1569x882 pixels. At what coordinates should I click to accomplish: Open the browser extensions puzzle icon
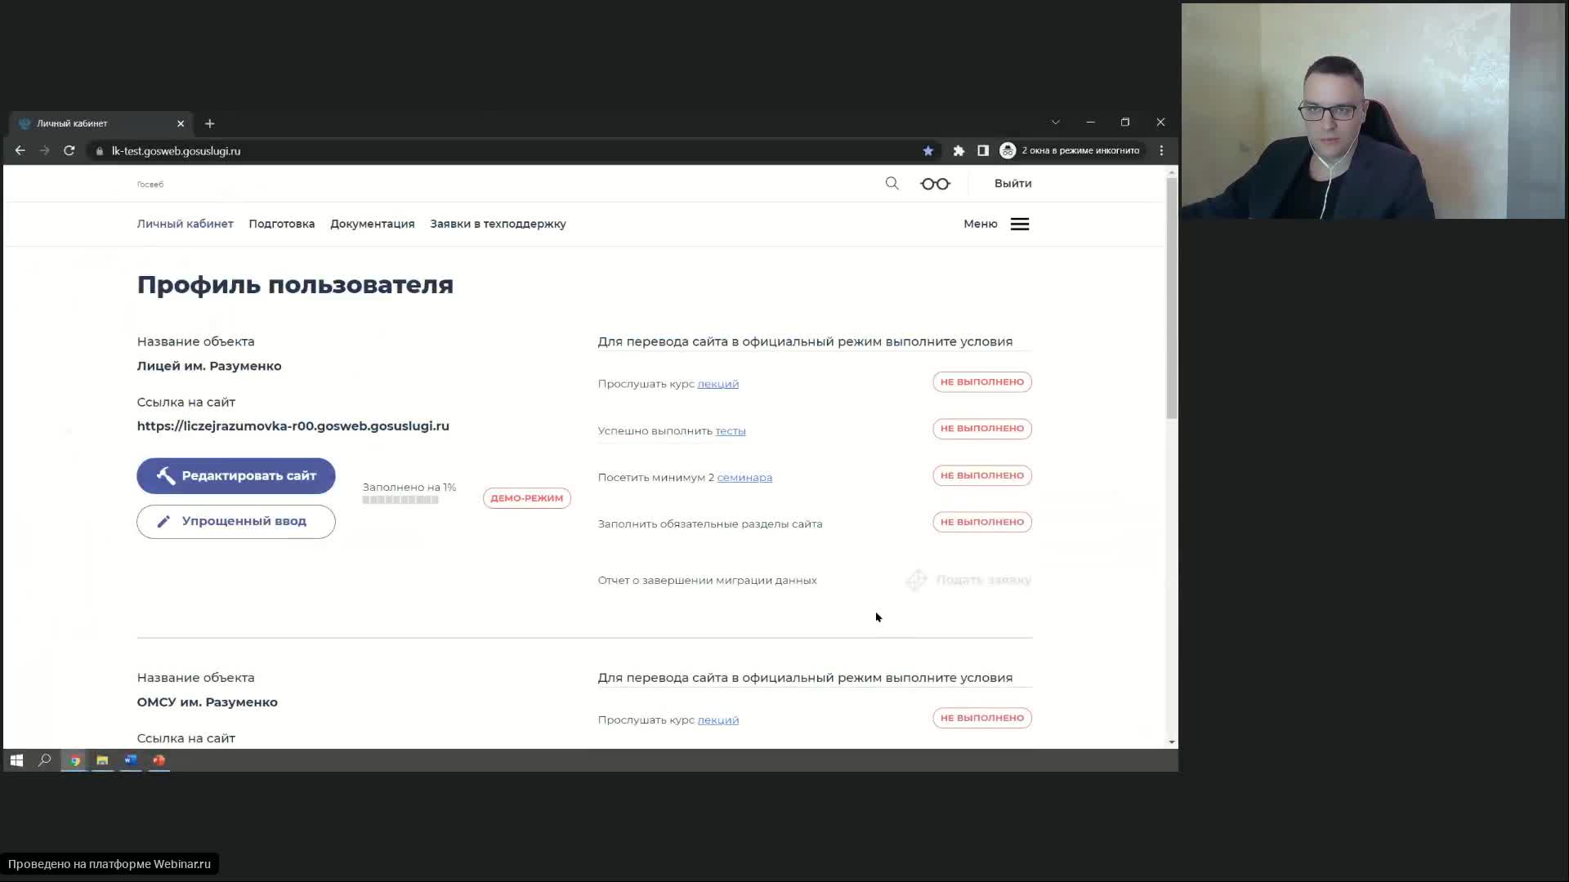pos(959,151)
